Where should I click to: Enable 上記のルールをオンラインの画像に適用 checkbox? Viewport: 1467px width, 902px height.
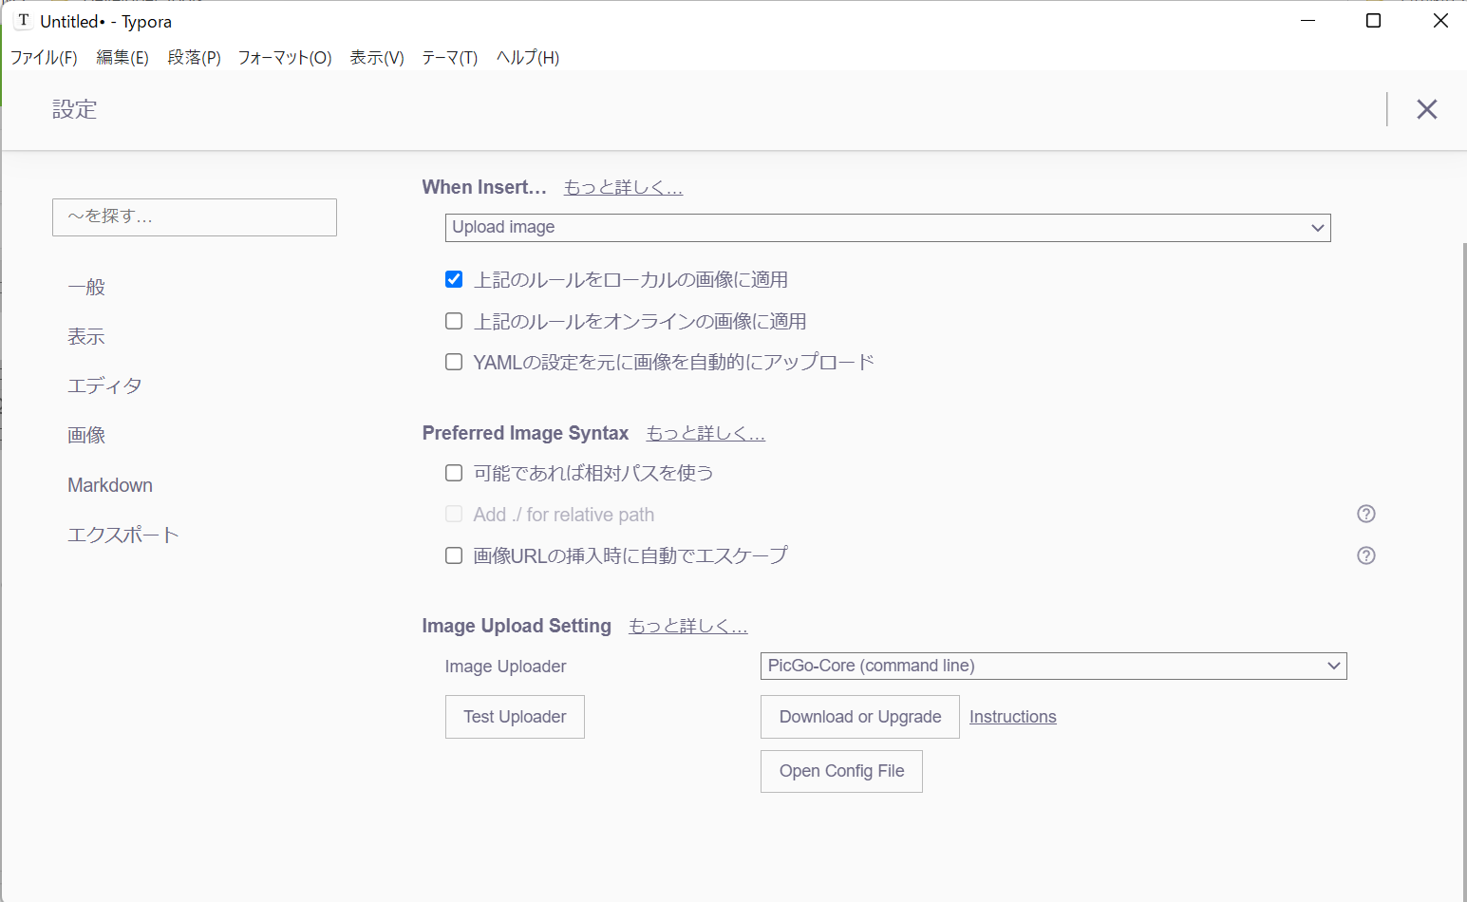tap(454, 321)
